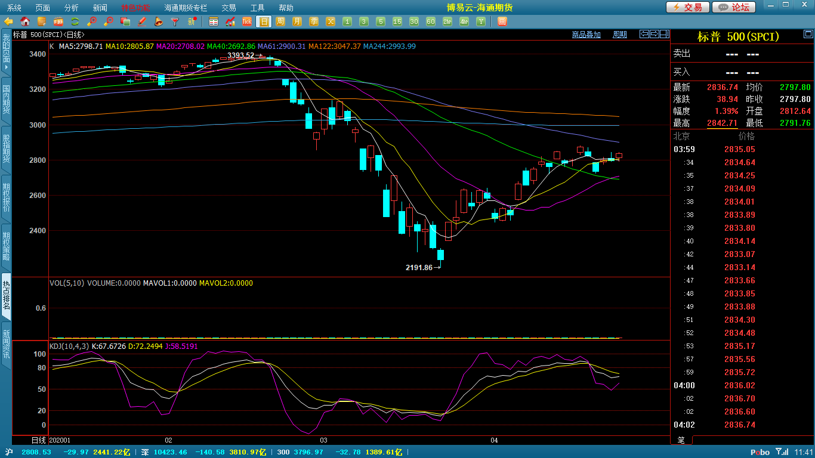Click the green refresh arrows icon

click(x=75, y=21)
